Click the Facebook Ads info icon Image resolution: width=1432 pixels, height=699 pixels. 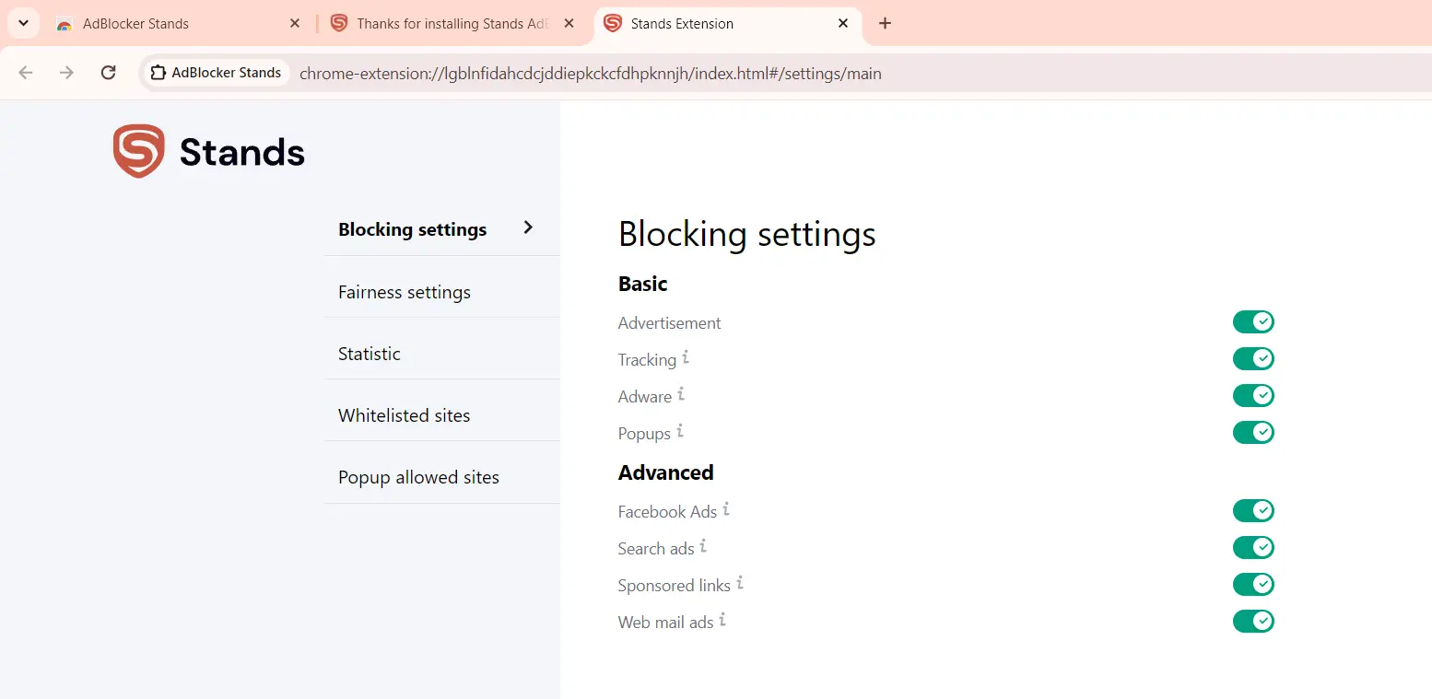726,508
